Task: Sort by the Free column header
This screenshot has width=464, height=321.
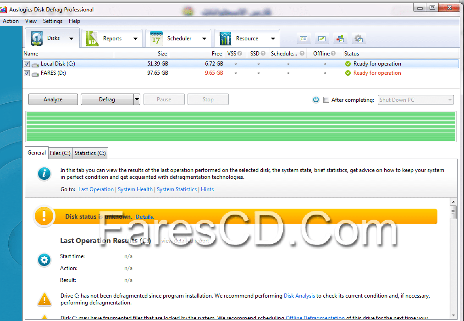Action: pos(197,54)
